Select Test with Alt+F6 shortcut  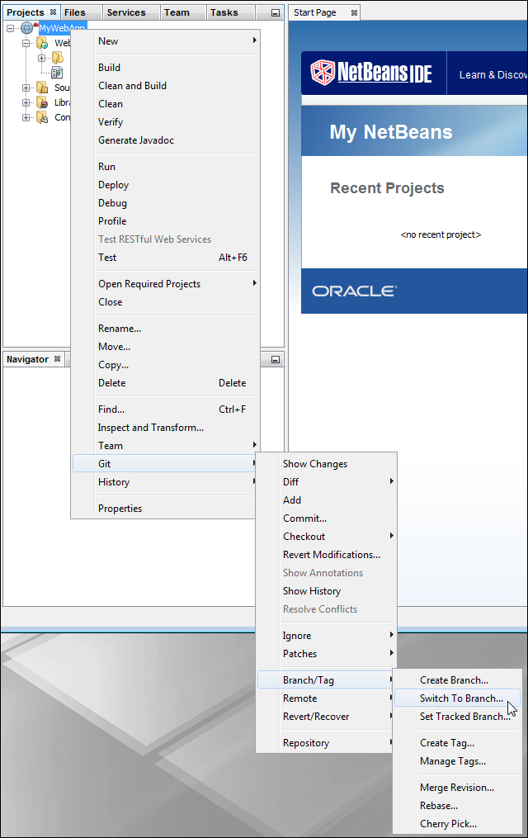166,258
